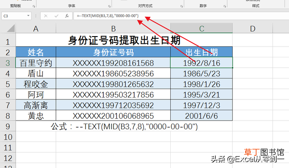This screenshot has height=168, width=289.
Task: Click title cell 身份证号码提取出生日期
Action: (124, 40)
